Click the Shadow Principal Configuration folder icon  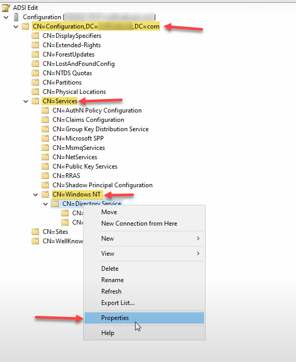[x=45, y=185]
